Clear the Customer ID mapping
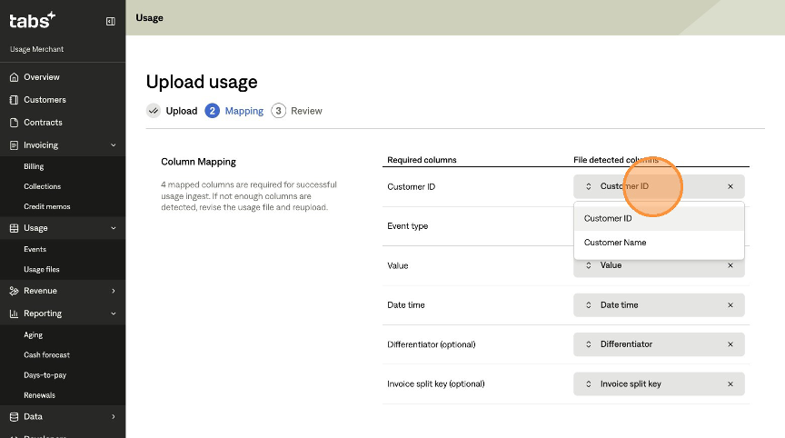 [730, 186]
